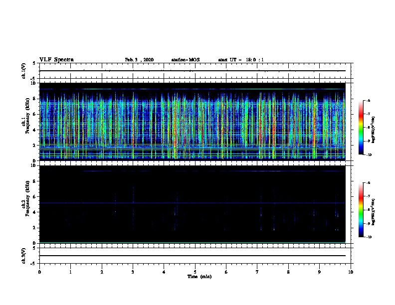The image size is (395, 305).
Task: Click inside the ch.2 spectrogram panel
Action: [193, 204]
